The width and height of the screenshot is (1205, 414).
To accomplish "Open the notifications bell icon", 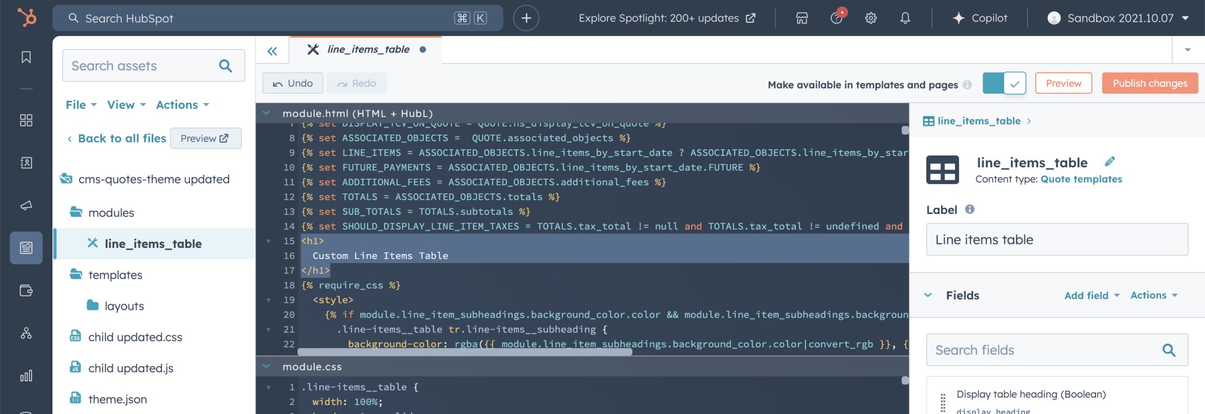I will [x=905, y=18].
